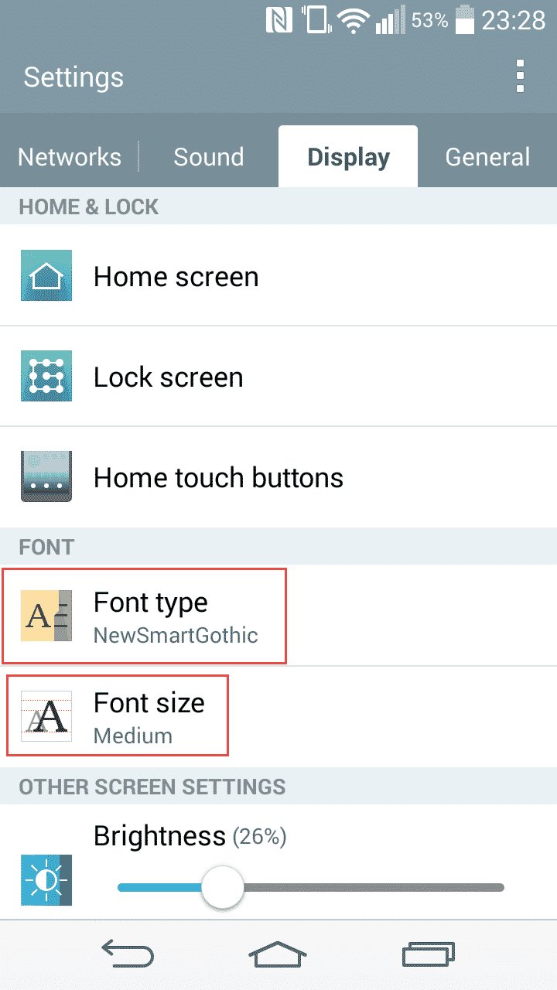This screenshot has height=990, width=557.
Task: Open Font type NewSmartGothic setting
Action: pos(176,616)
